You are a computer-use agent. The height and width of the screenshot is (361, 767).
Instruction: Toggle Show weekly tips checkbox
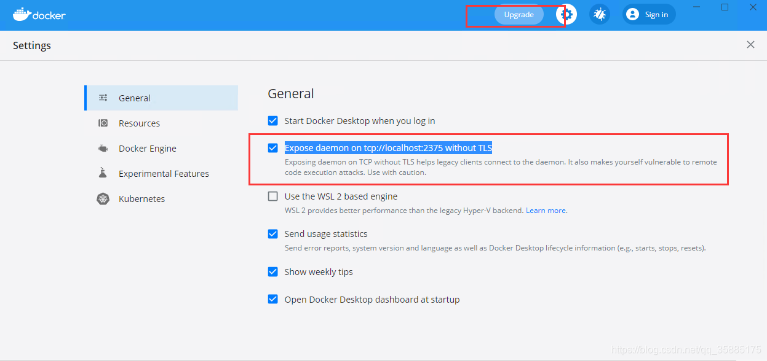click(273, 272)
